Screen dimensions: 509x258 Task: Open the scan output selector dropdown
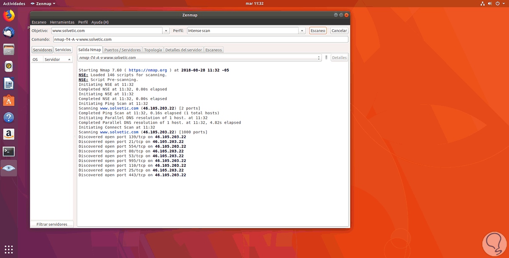pos(199,58)
